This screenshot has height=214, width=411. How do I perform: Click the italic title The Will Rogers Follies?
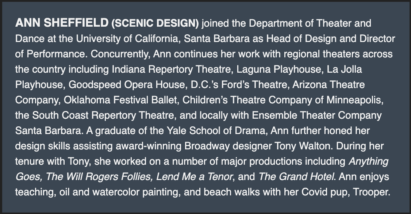tap(99, 177)
